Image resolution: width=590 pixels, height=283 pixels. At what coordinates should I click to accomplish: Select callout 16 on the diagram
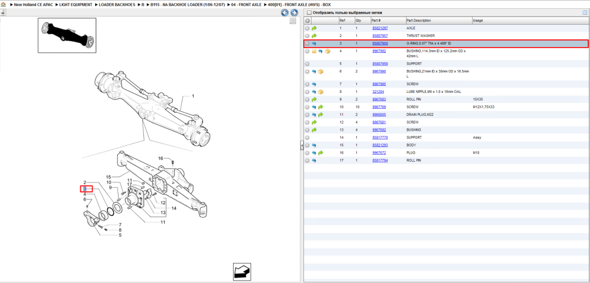coord(160,158)
